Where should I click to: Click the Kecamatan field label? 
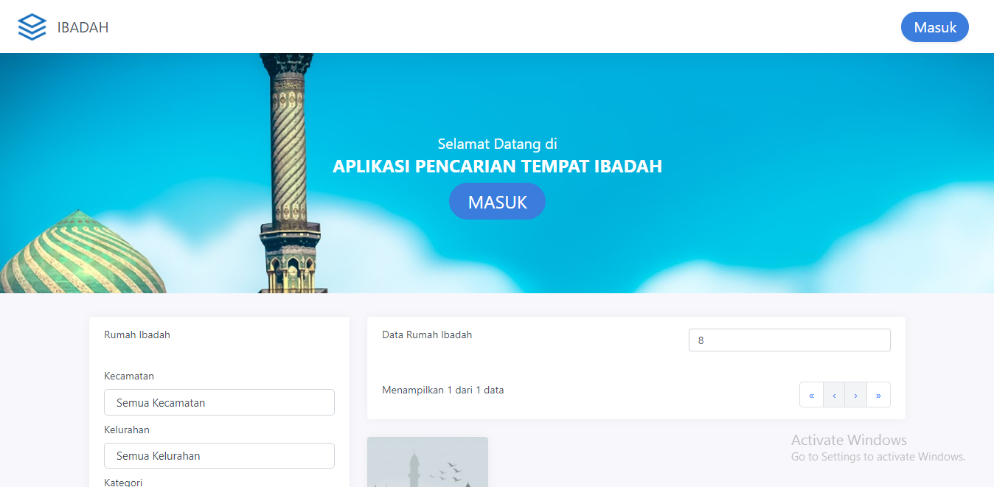[129, 376]
